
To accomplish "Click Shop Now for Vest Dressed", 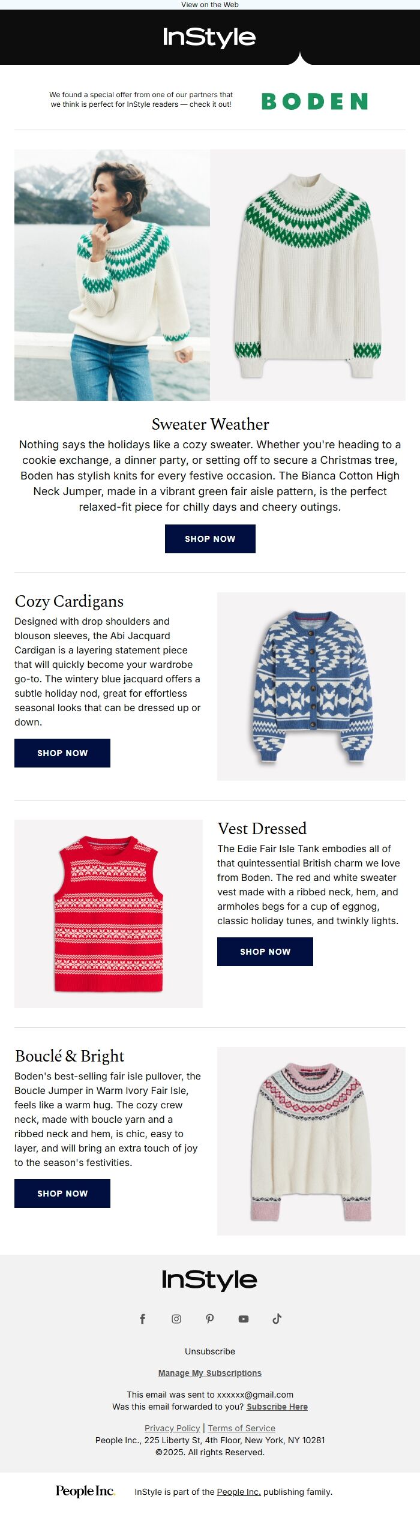I will point(265,952).
